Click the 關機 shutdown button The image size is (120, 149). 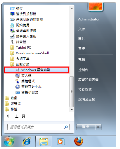tap(86, 127)
